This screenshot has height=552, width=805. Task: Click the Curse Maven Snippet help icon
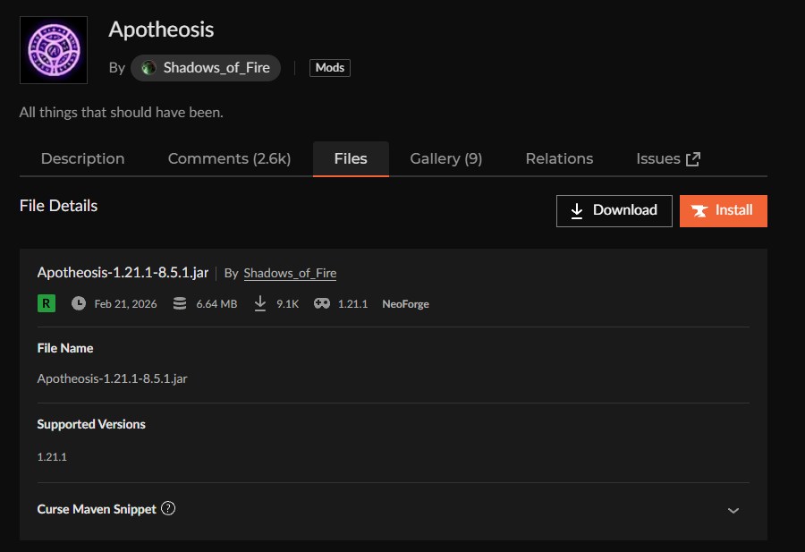click(x=168, y=509)
